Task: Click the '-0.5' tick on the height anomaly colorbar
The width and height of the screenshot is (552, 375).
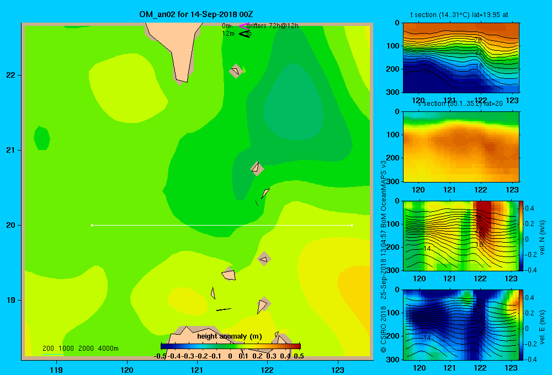Action: (x=160, y=356)
